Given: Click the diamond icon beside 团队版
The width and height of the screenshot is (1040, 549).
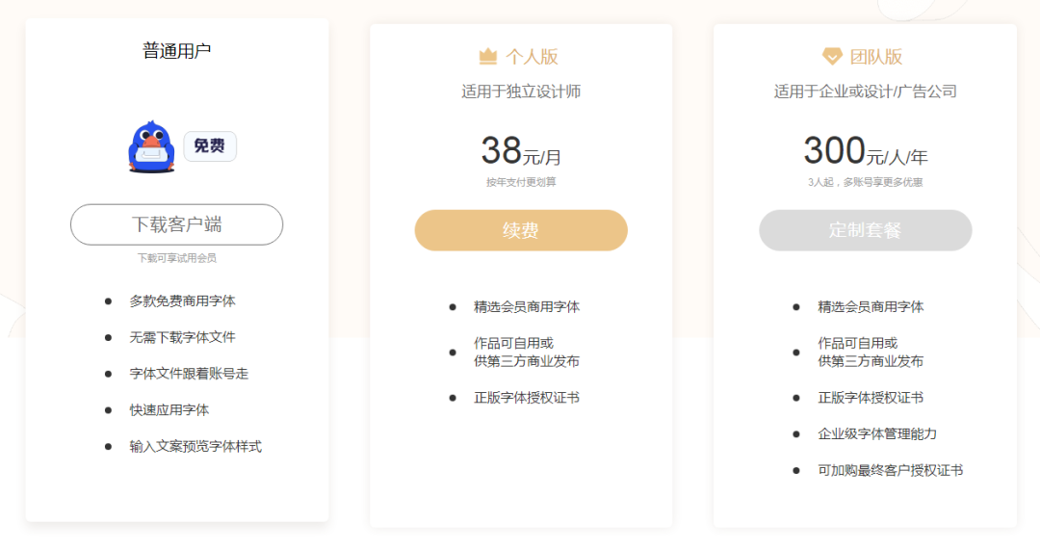Looking at the screenshot, I should point(832,57).
